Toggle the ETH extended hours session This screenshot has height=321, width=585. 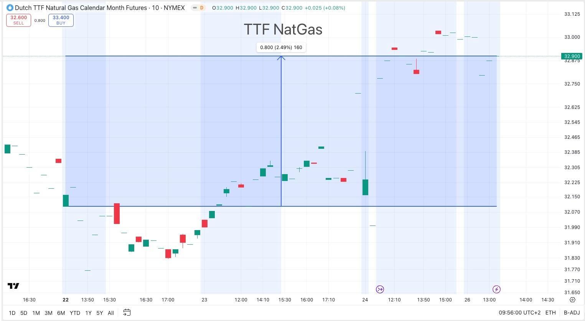550,313
